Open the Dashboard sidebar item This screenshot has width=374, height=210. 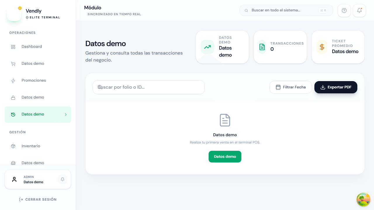tap(38, 47)
